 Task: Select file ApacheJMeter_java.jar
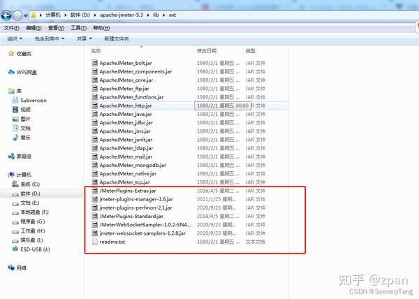(126, 114)
